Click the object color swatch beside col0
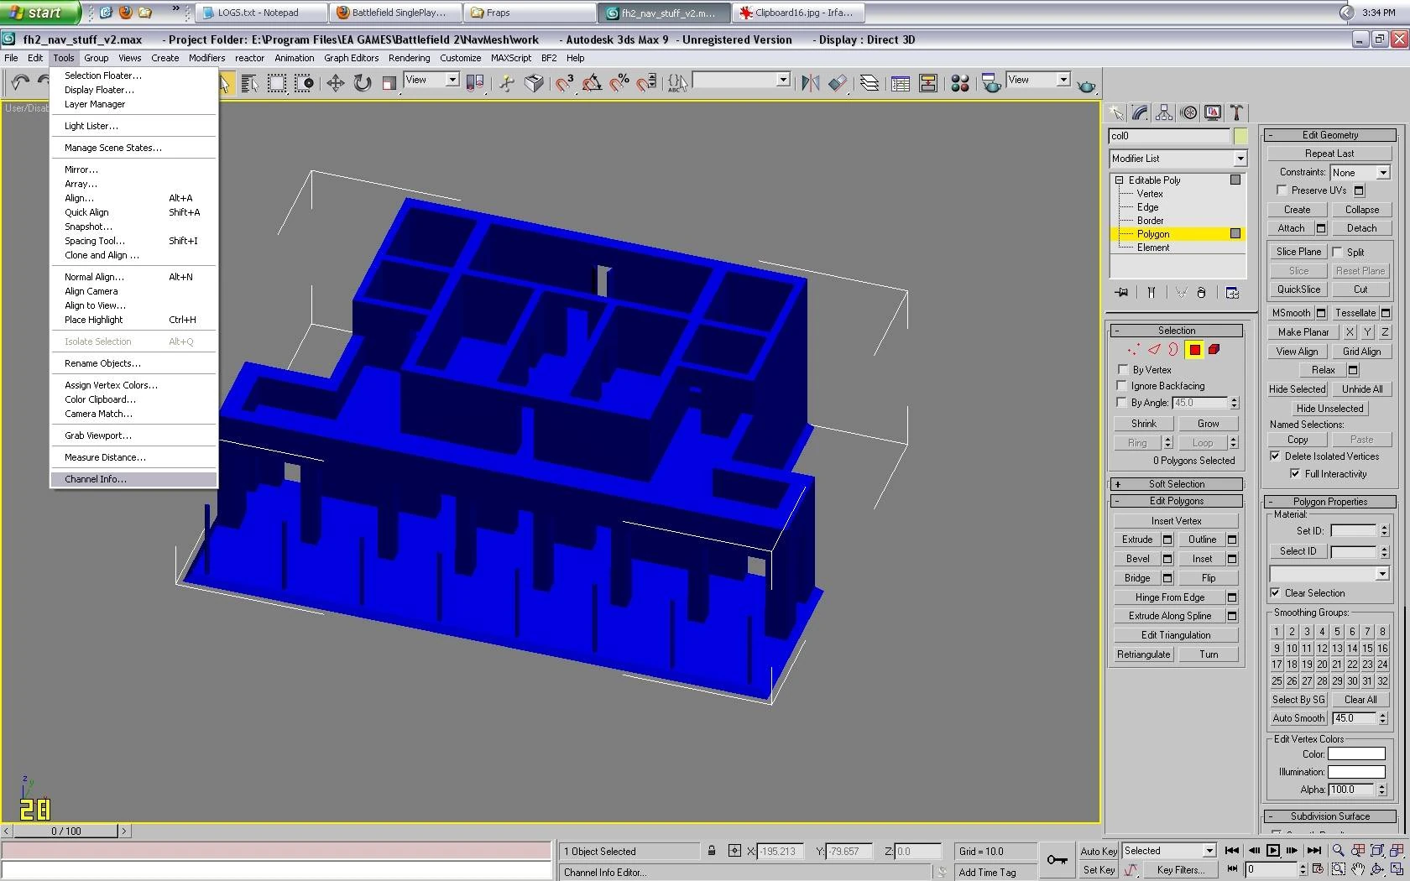Screen dimensions: 1410x881 (x=1240, y=136)
